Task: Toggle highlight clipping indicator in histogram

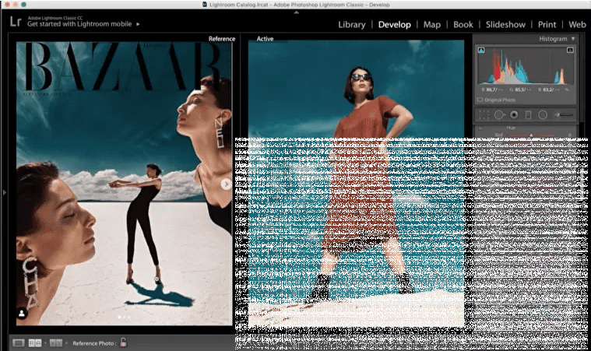Action: point(571,50)
